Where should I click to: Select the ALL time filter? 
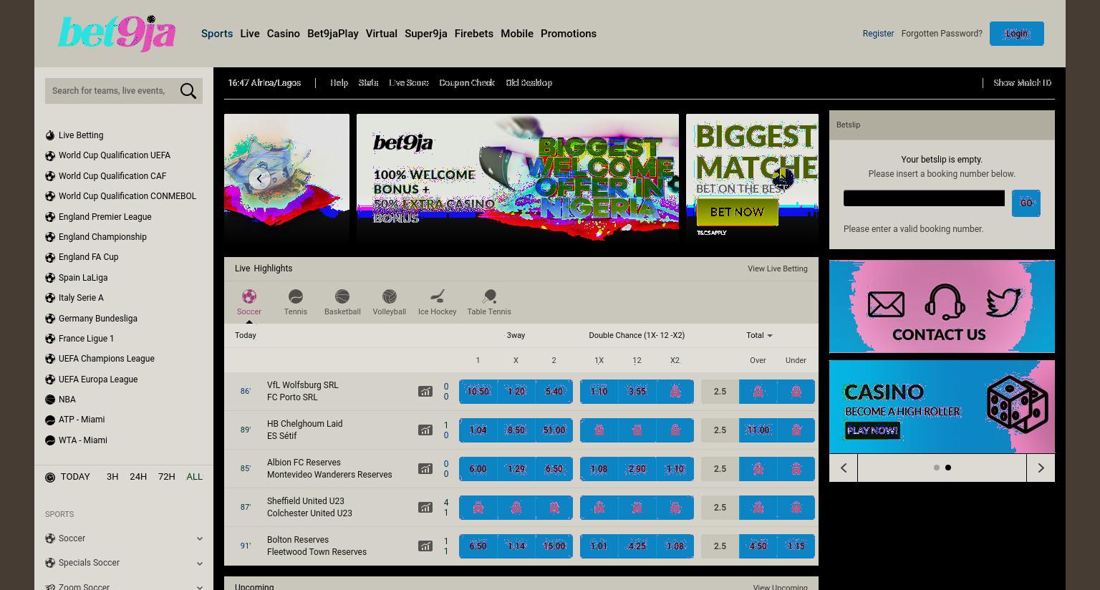[x=194, y=477]
